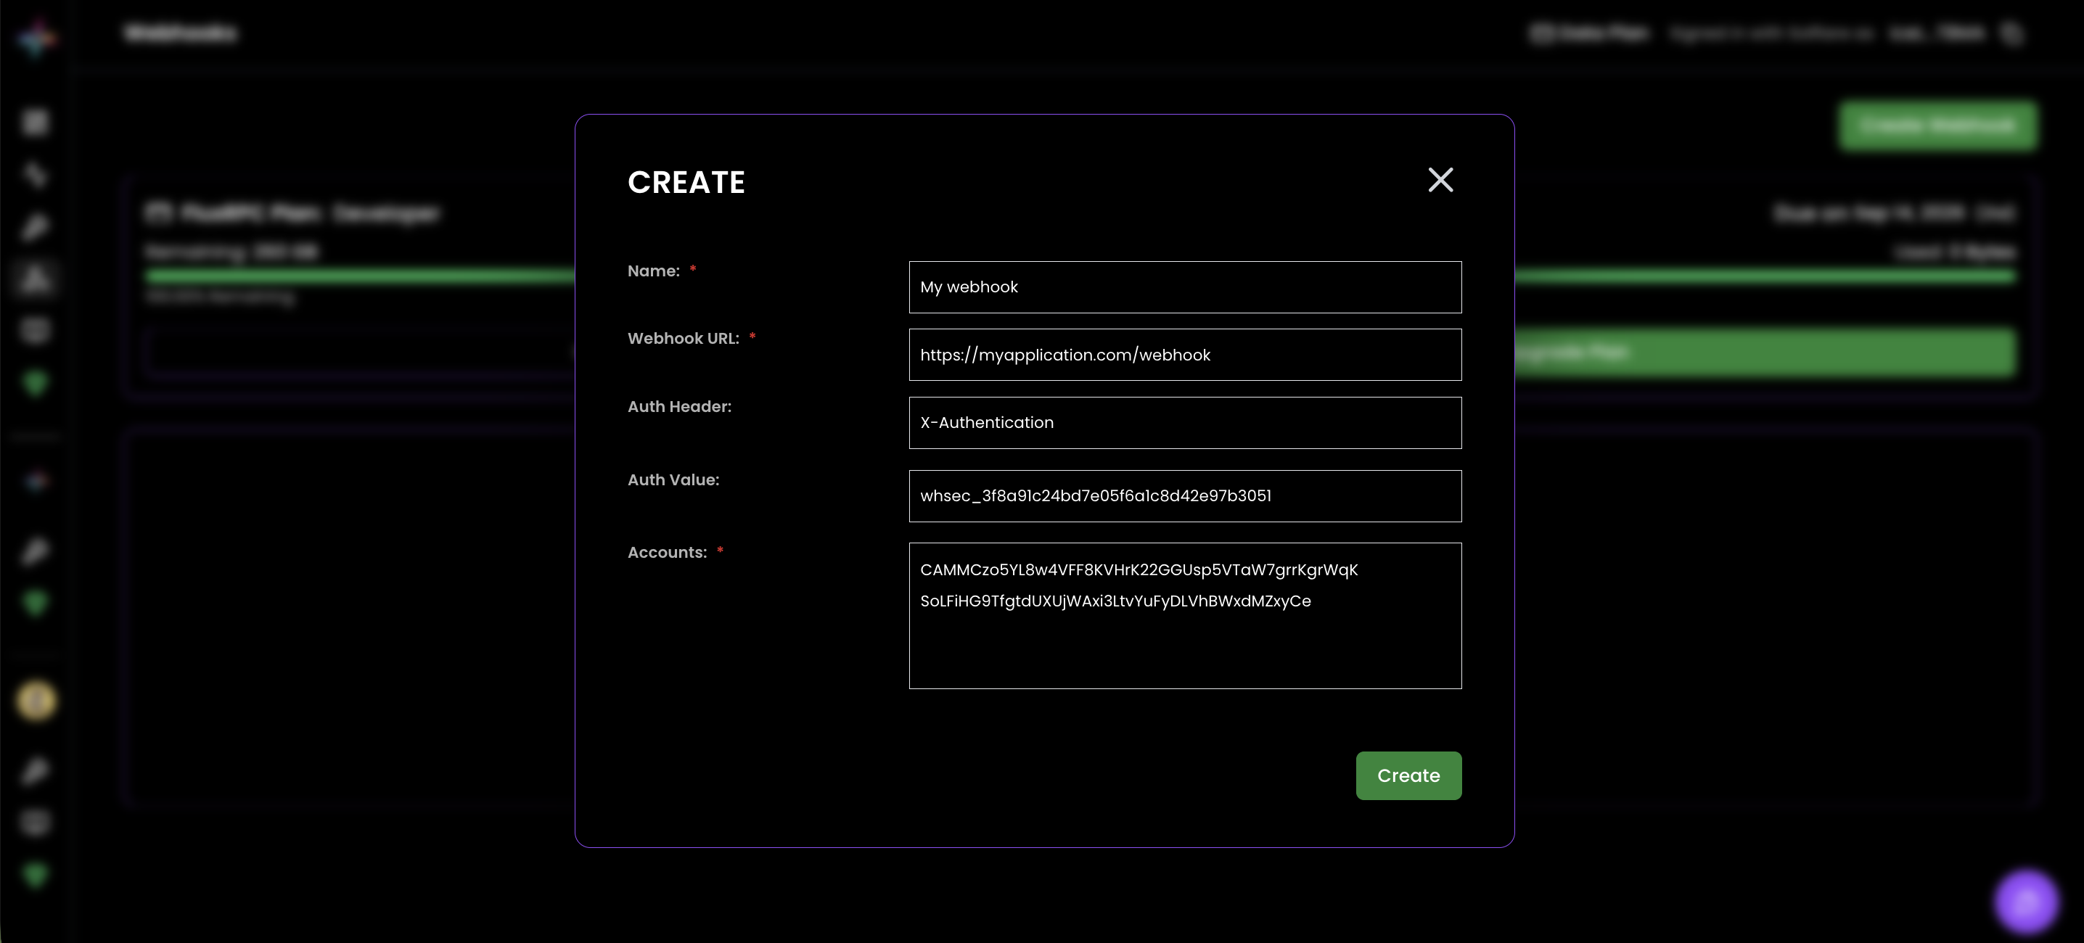Focus the Webhook URL field
2084x943 pixels.
[1185, 354]
